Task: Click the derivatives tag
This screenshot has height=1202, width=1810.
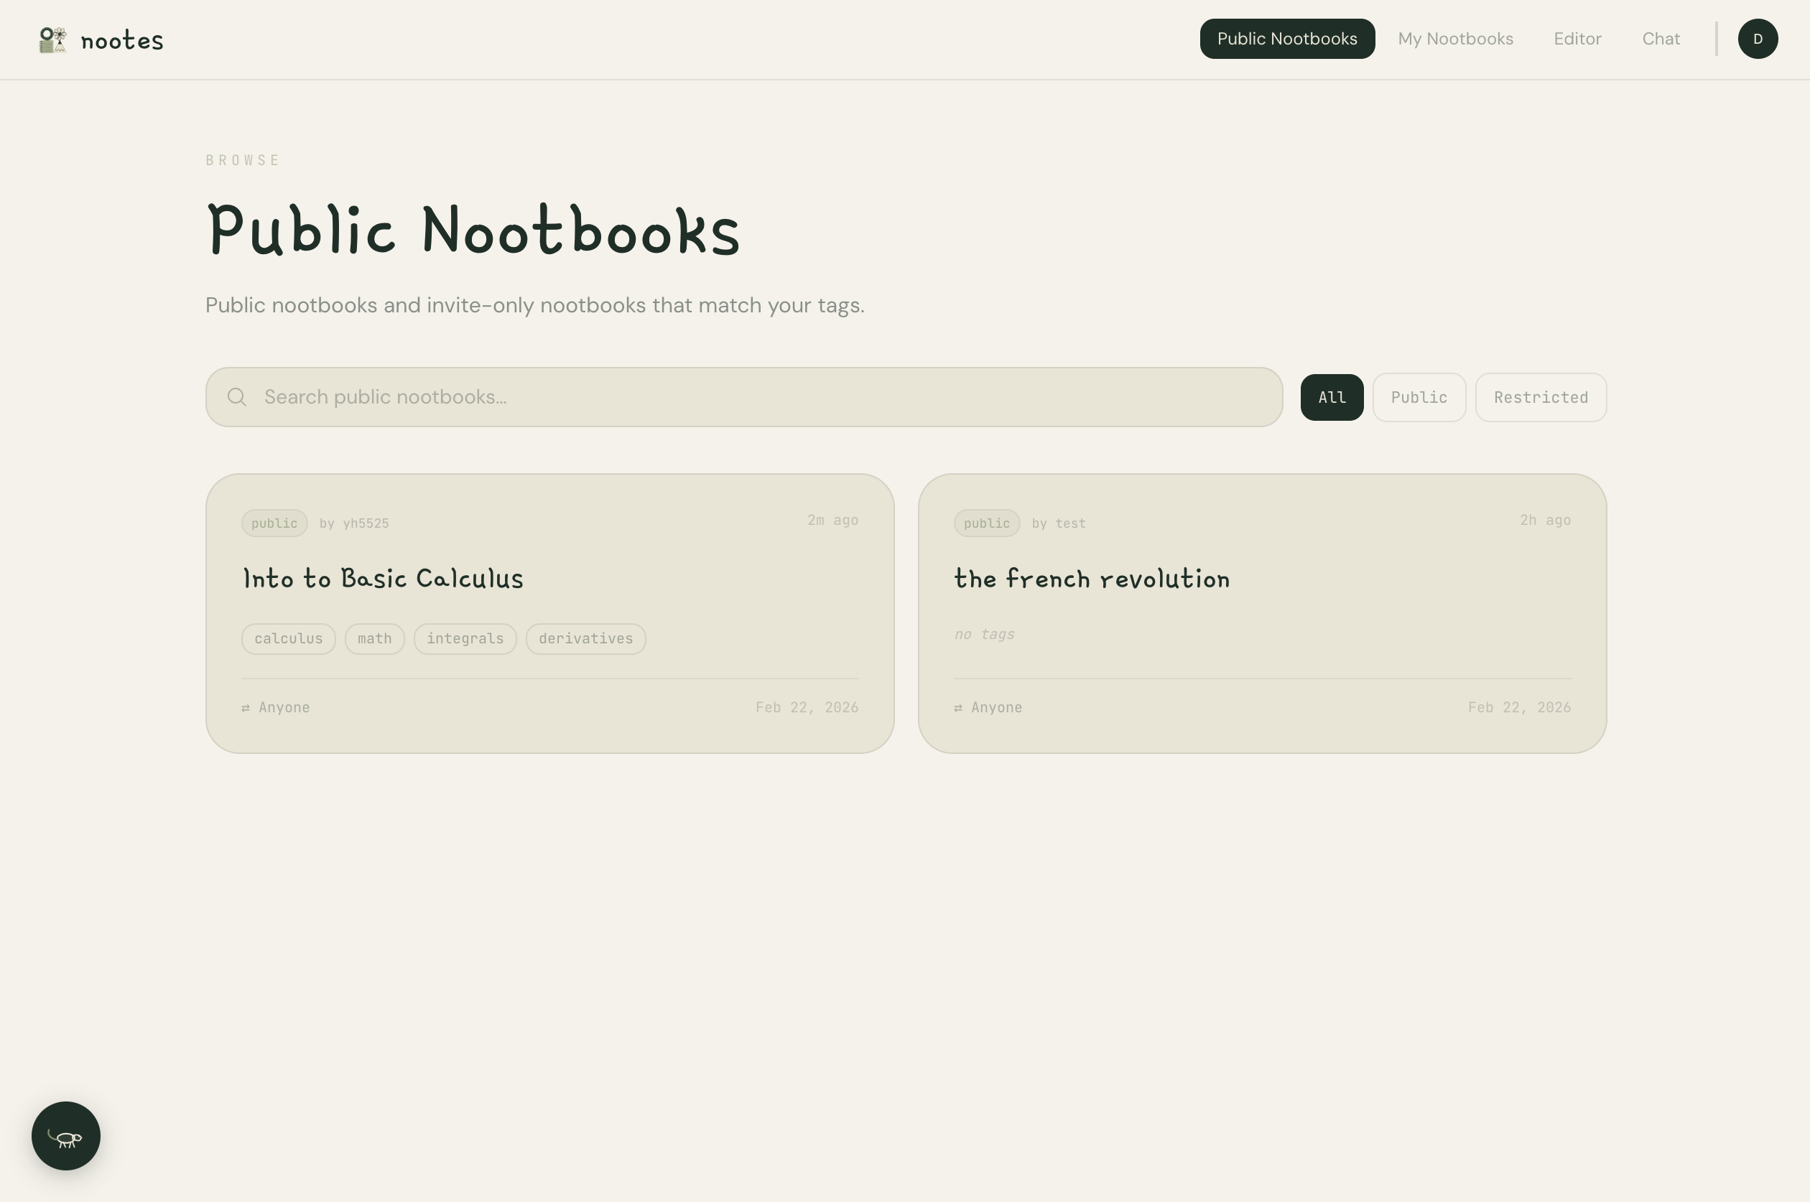Action: (x=585, y=638)
